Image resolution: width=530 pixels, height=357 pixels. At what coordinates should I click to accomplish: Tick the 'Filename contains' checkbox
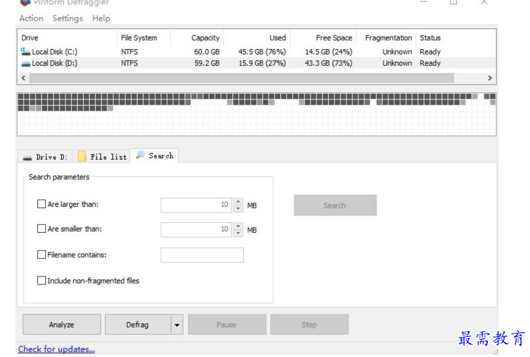pos(41,255)
